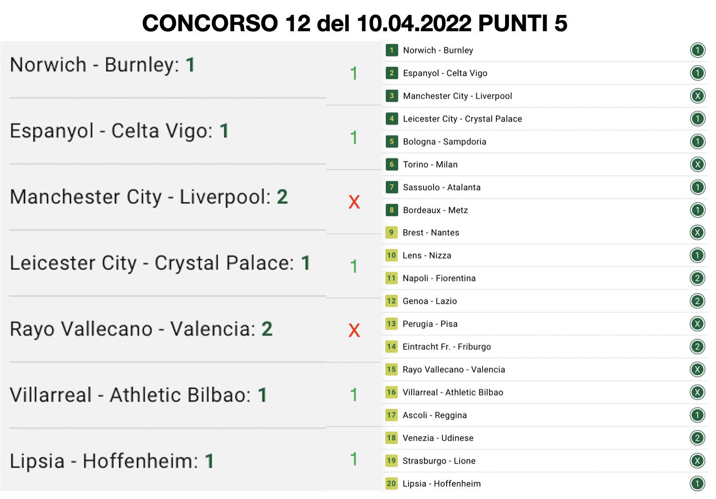
Task: Click the number 13 badge beside Perugia - Pisa
Action: coord(391,324)
